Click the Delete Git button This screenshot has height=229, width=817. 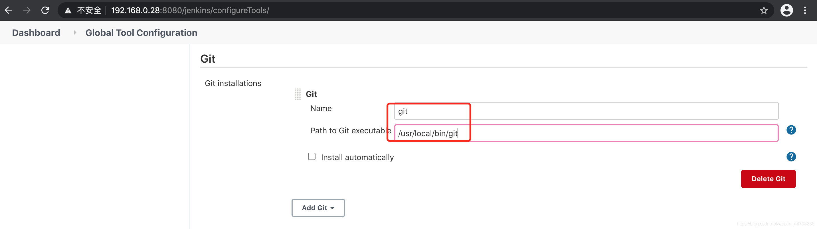coord(768,179)
